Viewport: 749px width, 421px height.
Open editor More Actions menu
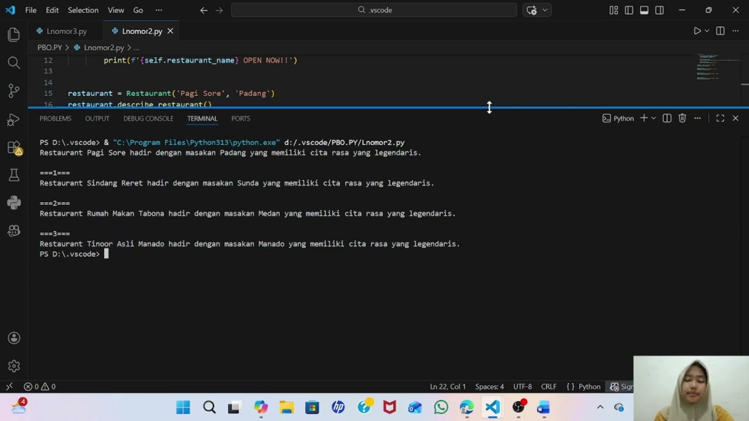pyautogui.click(x=736, y=31)
